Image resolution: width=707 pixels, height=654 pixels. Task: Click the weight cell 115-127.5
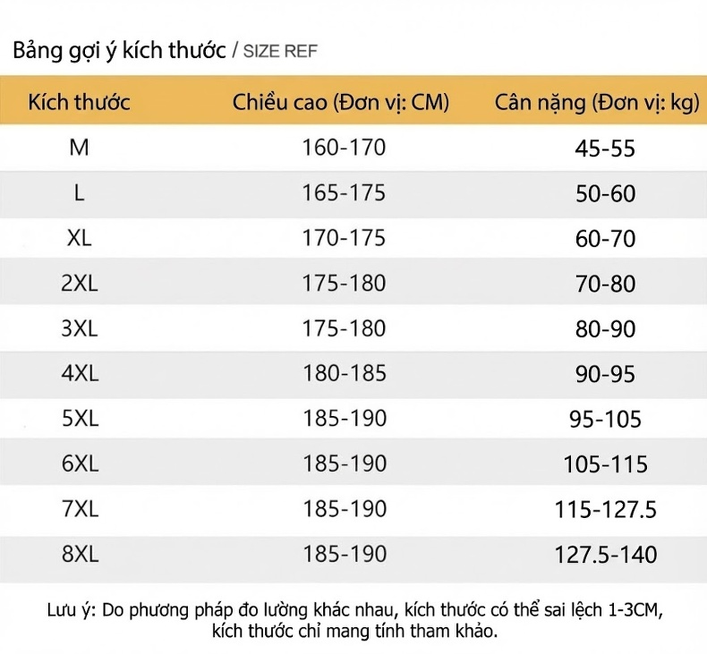(606, 510)
